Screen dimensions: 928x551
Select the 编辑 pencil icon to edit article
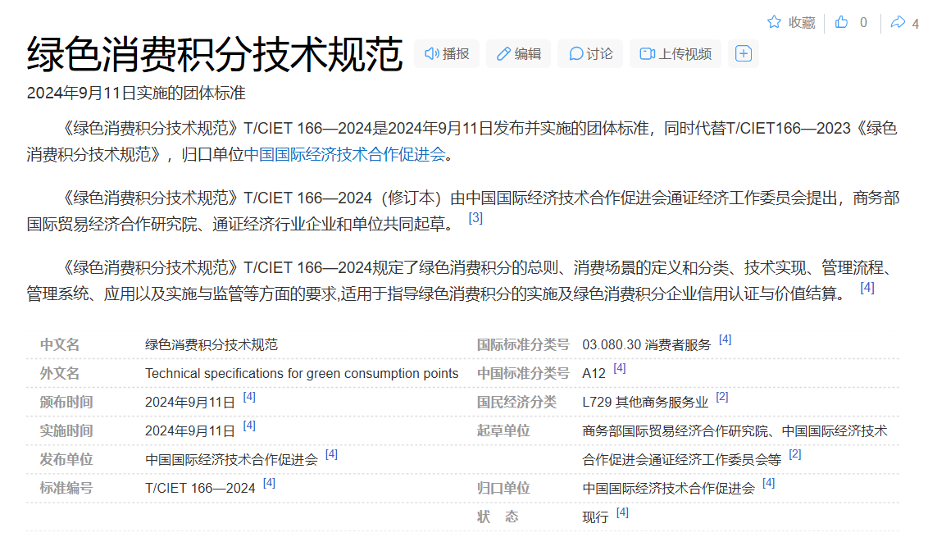[503, 52]
